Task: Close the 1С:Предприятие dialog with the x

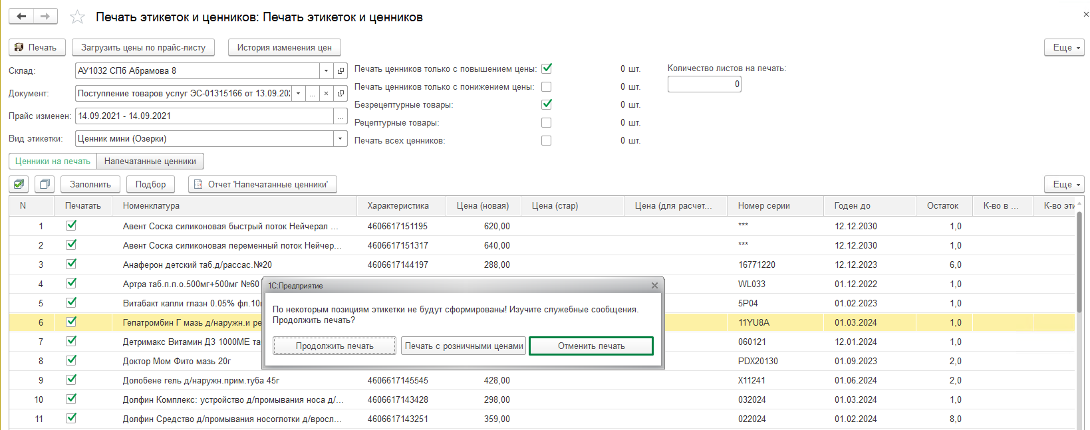Action: tap(654, 286)
